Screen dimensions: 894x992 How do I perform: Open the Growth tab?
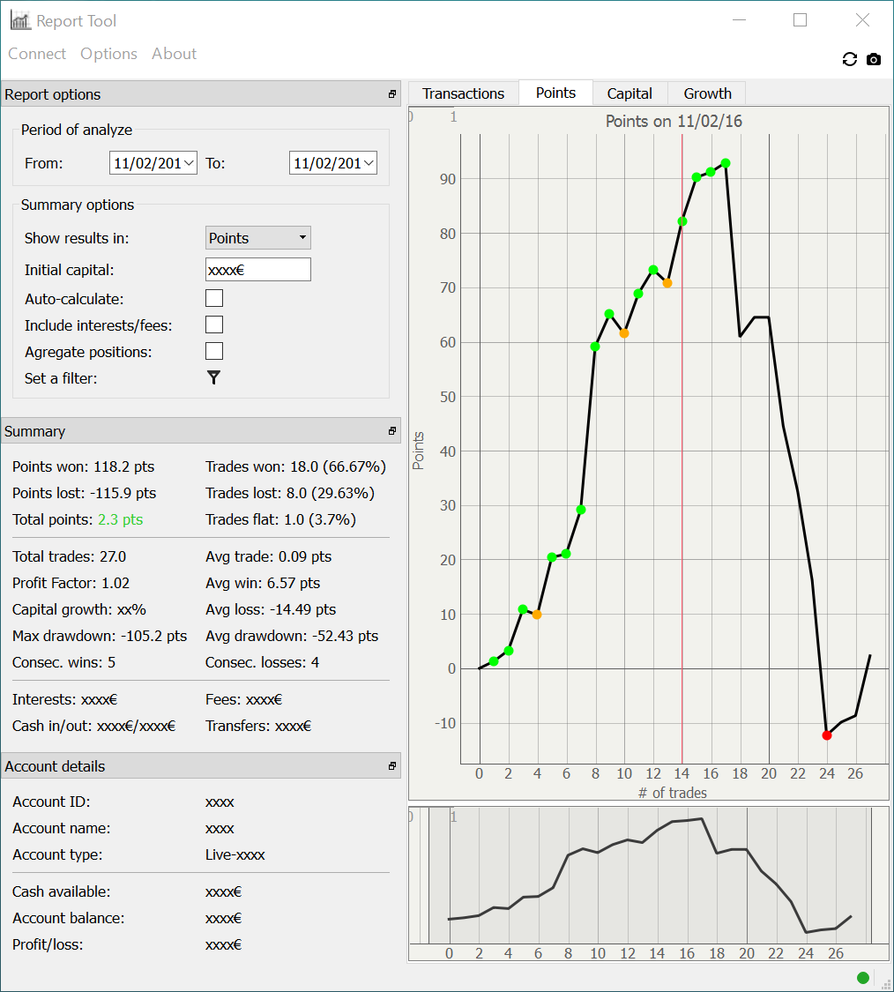707,93
